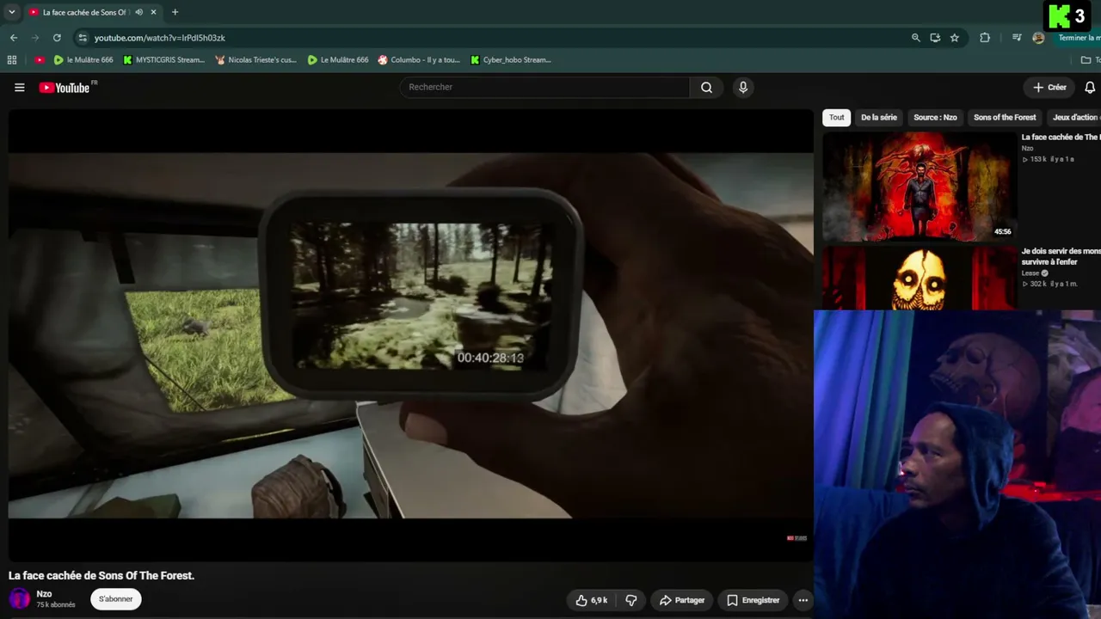The image size is (1101, 619).
Task: Select the Tout filter chip
Action: point(837,118)
